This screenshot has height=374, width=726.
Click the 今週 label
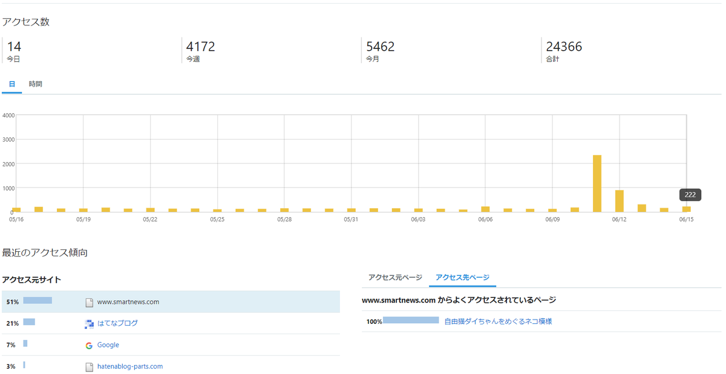pos(192,59)
